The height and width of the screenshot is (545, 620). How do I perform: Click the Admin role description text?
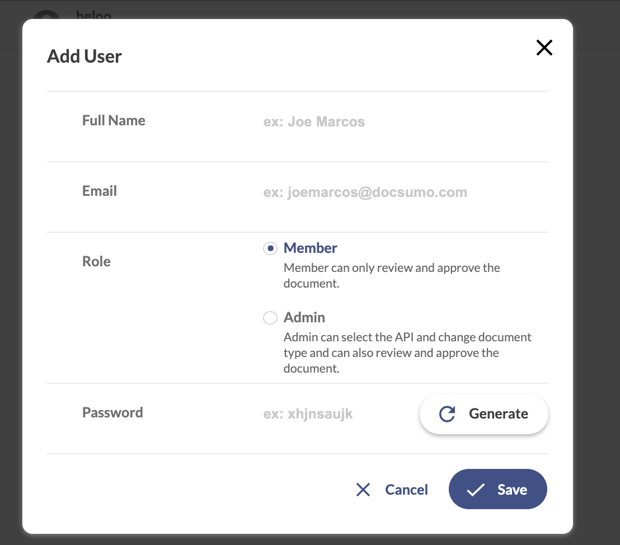(407, 353)
